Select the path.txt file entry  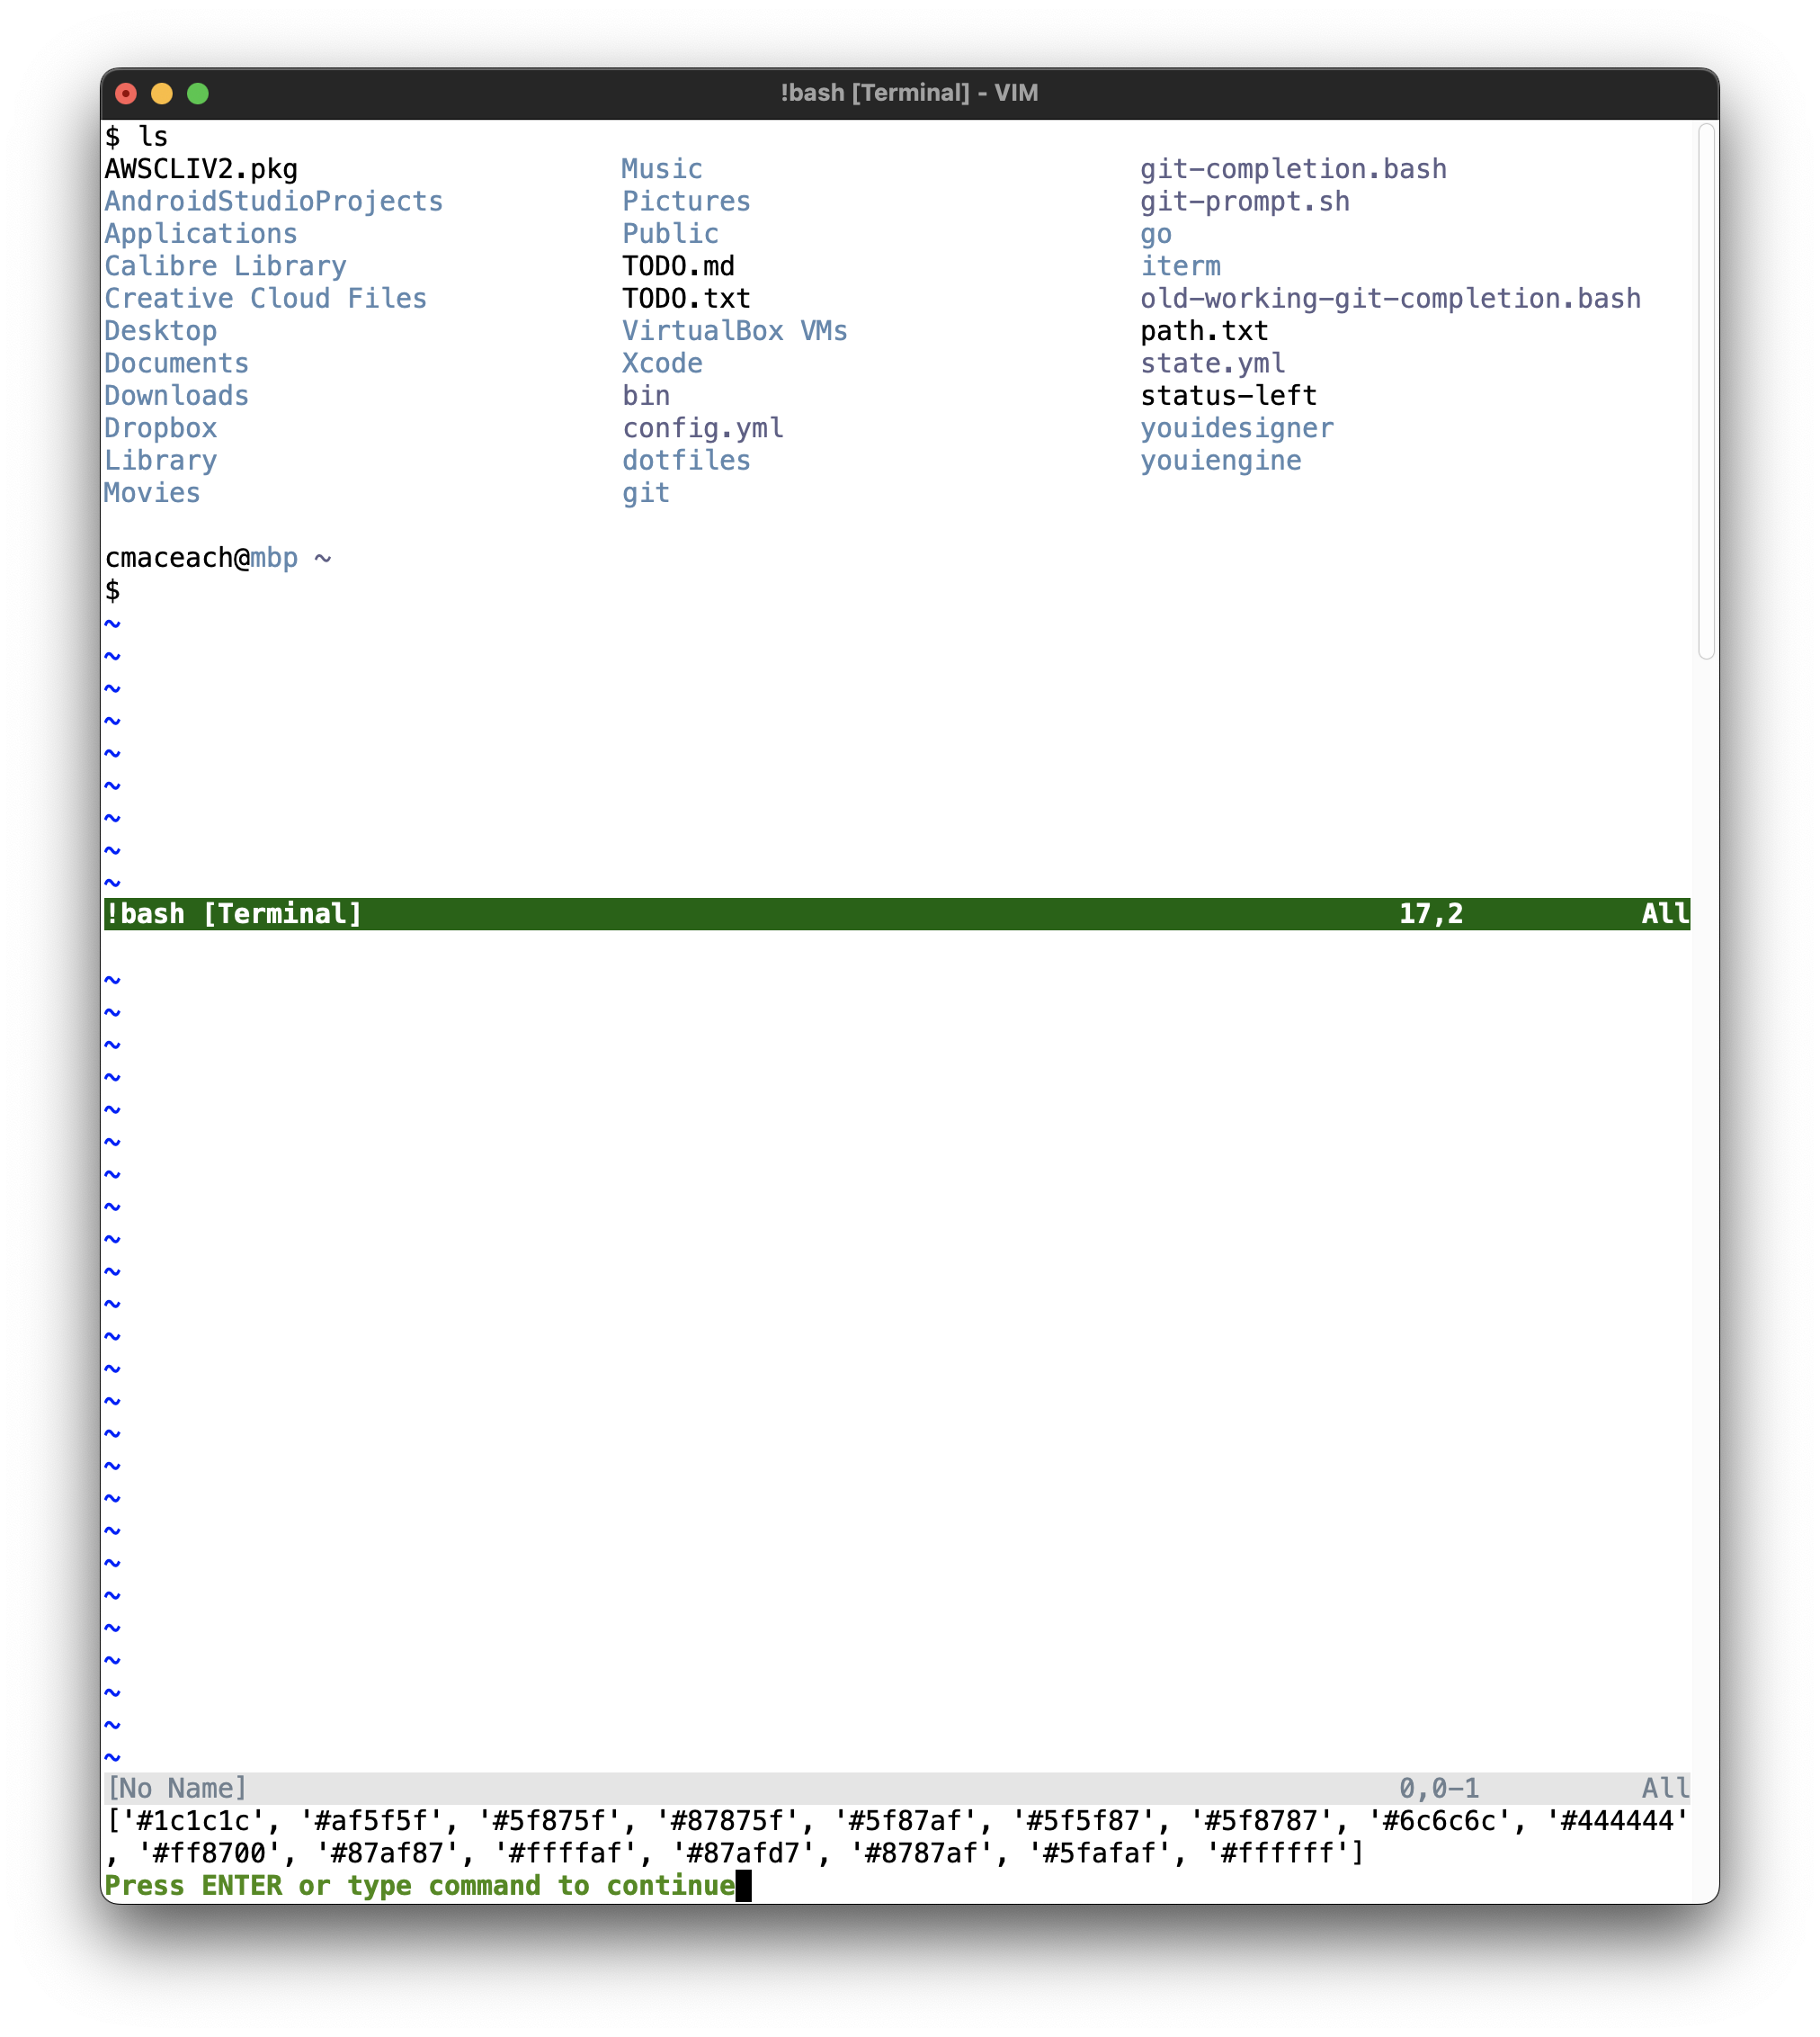point(1203,330)
